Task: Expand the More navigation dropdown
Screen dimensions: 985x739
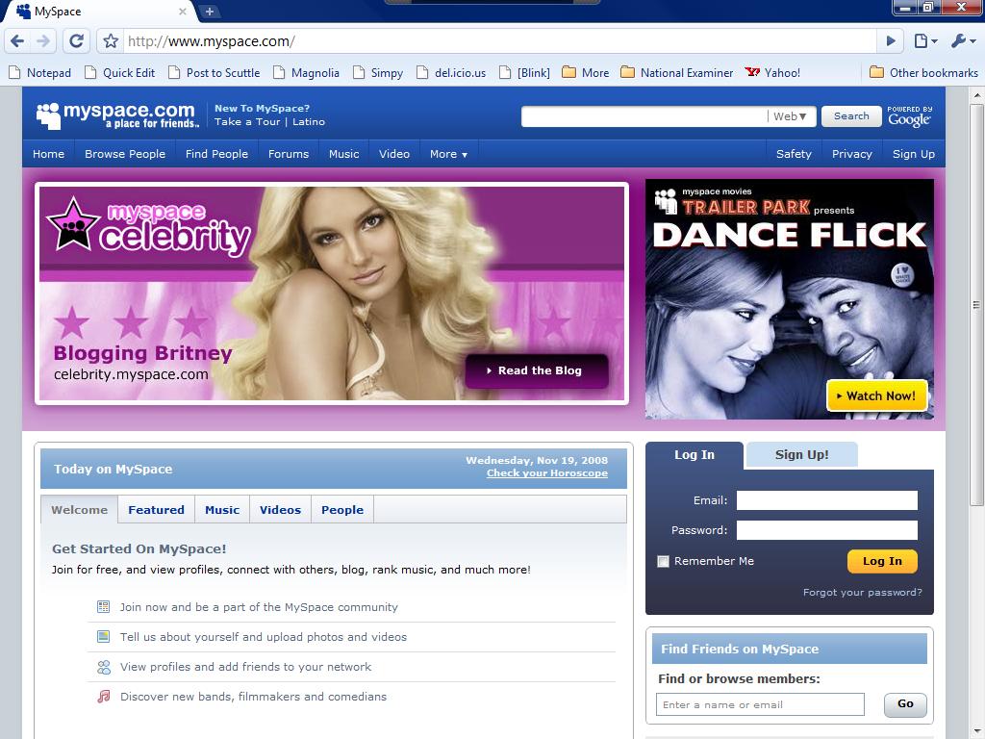Action: [x=448, y=154]
